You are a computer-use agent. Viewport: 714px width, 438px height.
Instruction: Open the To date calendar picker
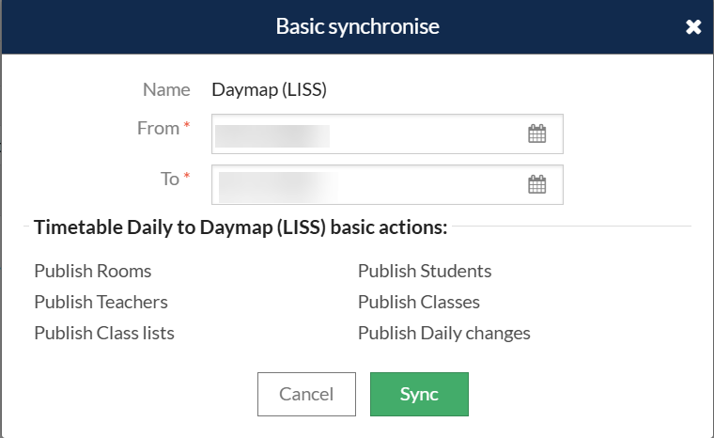tap(536, 184)
